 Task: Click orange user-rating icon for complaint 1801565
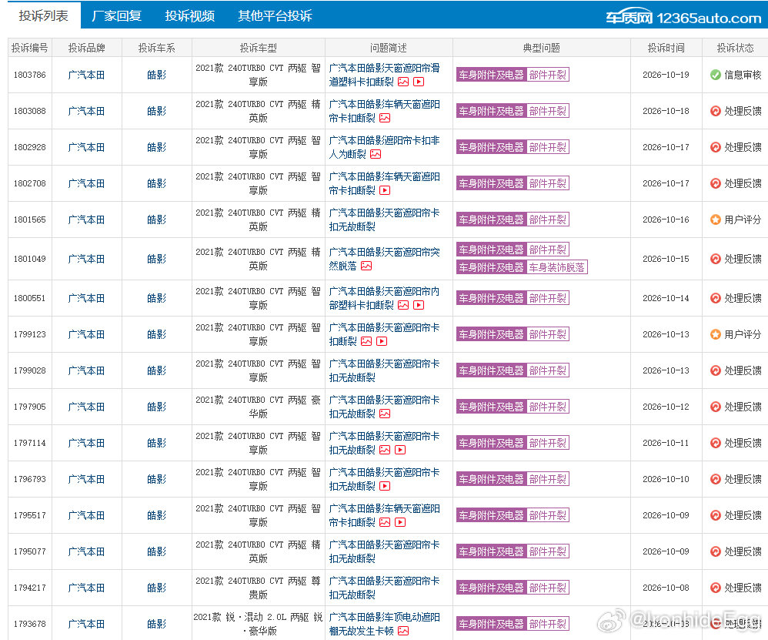(716, 220)
